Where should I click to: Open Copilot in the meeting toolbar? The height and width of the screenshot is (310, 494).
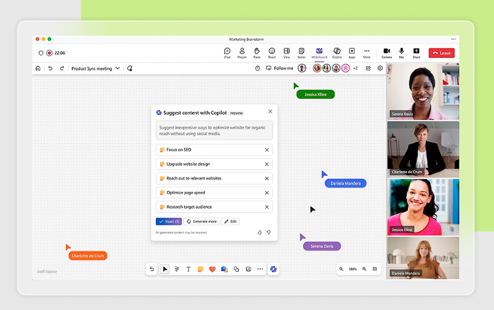coord(337,53)
